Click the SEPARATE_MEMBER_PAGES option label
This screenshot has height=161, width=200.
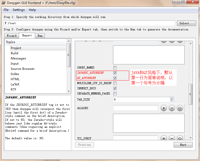click(93, 93)
